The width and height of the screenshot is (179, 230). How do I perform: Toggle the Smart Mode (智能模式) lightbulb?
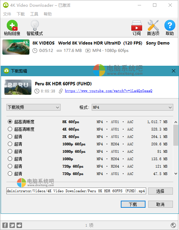pos(35,25)
